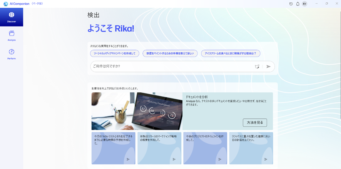This screenshot has height=169, width=341.
Task: Click the ようこそ Rika! greeting
Action: click(x=111, y=28)
